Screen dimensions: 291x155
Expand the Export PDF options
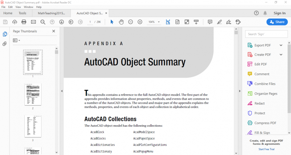coord(281,45)
